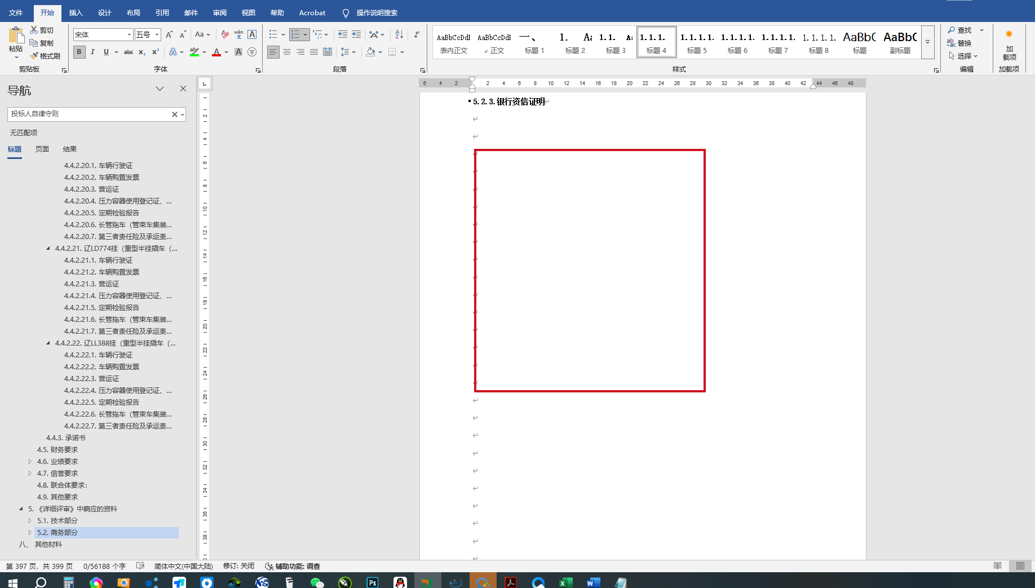This screenshot has height=588, width=1035.
Task: Increase the font size with grow font icon
Action: click(169, 34)
